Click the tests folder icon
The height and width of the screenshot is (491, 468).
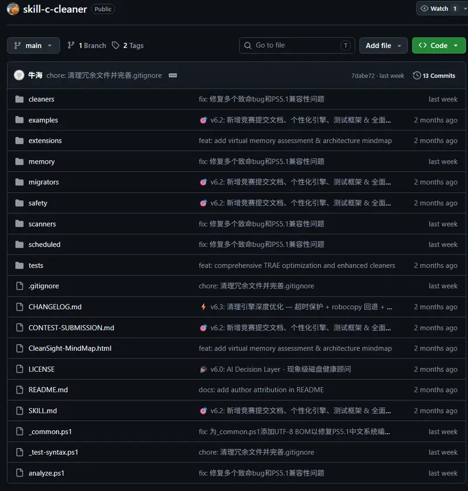click(x=19, y=265)
